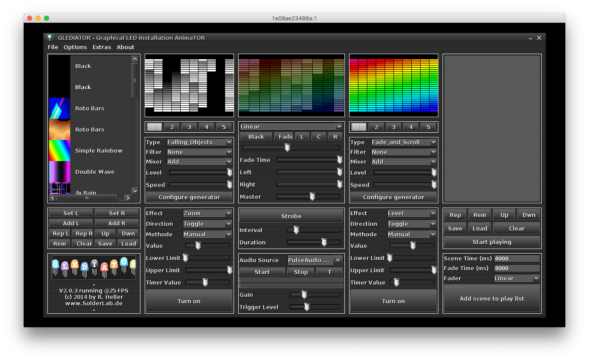The width and height of the screenshot is (589, 361).
Task: Click the Master slider handle
Action: coord(312,197)
